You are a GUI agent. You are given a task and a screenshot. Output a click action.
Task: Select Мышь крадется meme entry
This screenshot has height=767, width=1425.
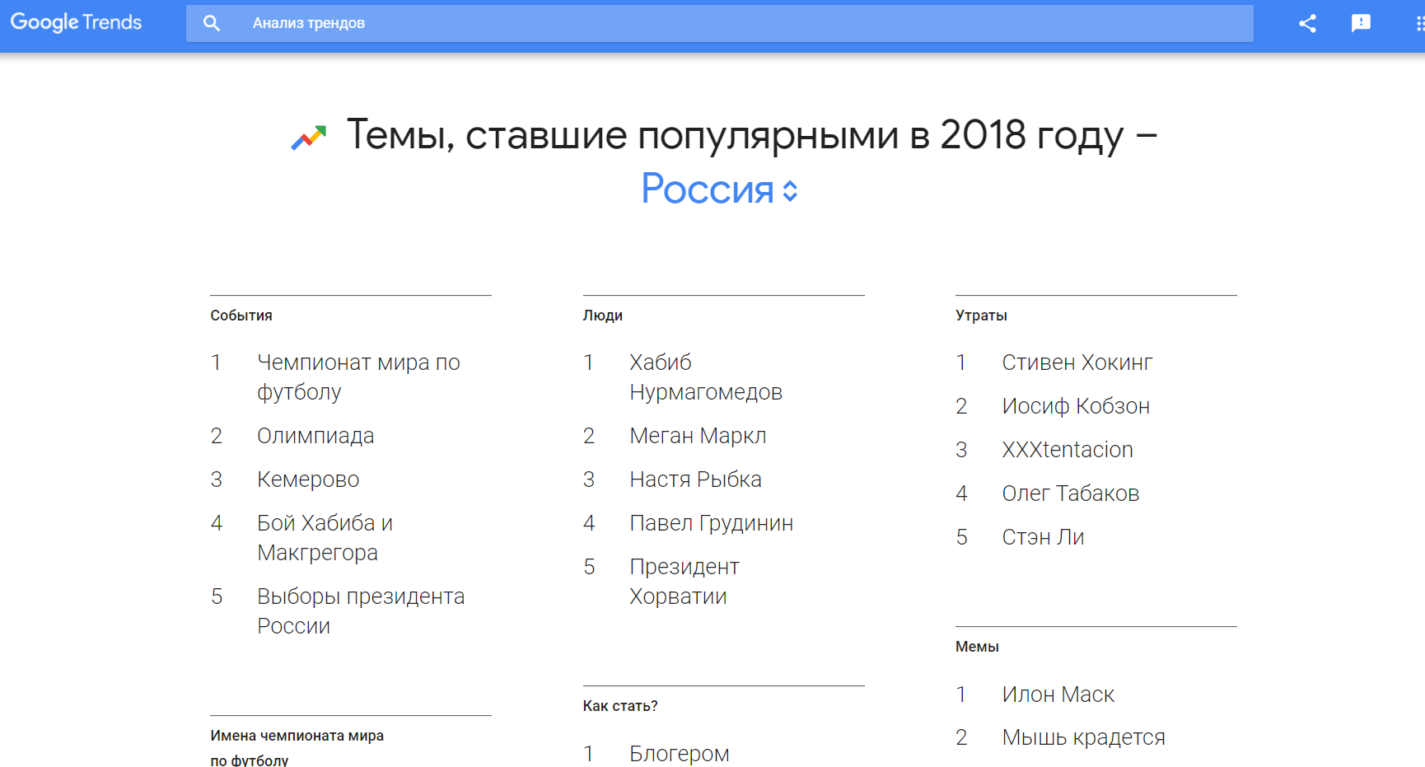click(x=1084, y=737)
